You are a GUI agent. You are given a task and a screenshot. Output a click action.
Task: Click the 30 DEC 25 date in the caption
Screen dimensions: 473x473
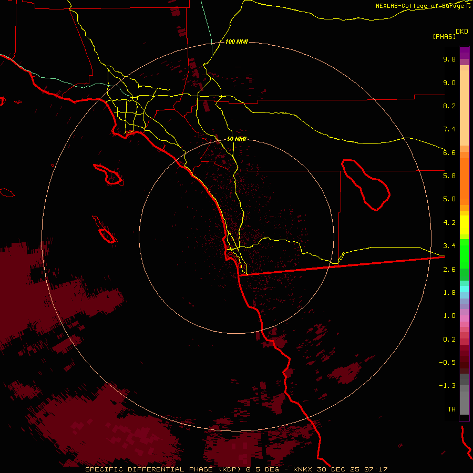pos(338,469)
